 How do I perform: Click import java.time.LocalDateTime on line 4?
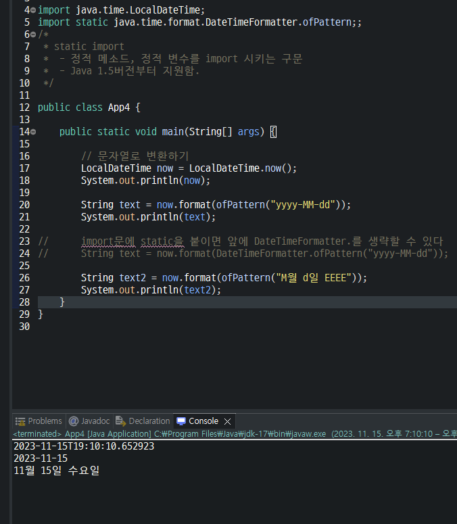click(x=121, y=10)
